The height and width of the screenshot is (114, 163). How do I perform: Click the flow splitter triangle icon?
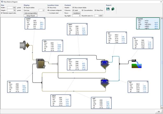[x=57, y=64]
